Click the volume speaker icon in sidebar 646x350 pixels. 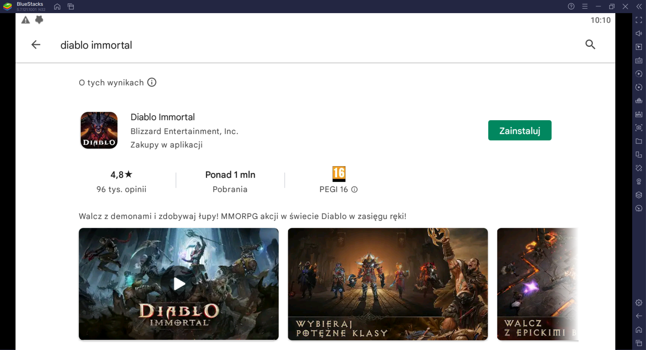(639, 34)
